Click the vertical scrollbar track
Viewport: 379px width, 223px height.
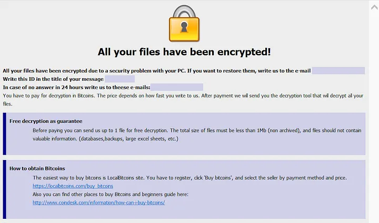pos(374,115)
